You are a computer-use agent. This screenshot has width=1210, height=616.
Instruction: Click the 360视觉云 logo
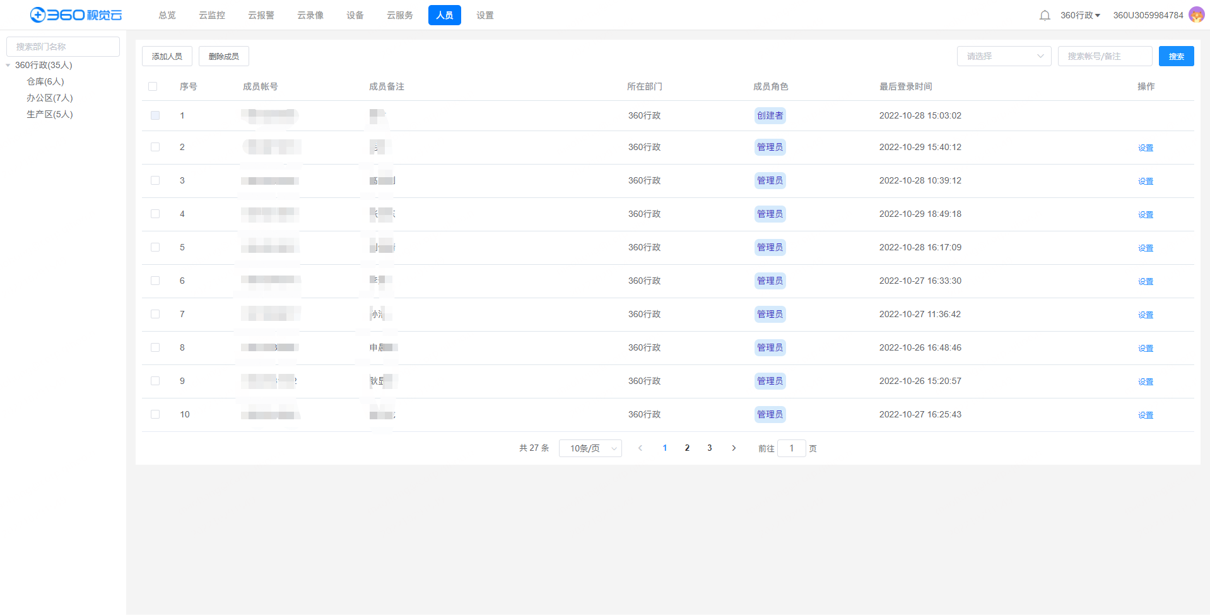(x=76, y=15)
